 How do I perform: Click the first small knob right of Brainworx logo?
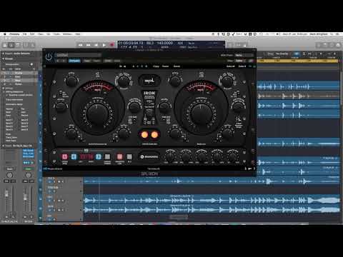(170, 156)
